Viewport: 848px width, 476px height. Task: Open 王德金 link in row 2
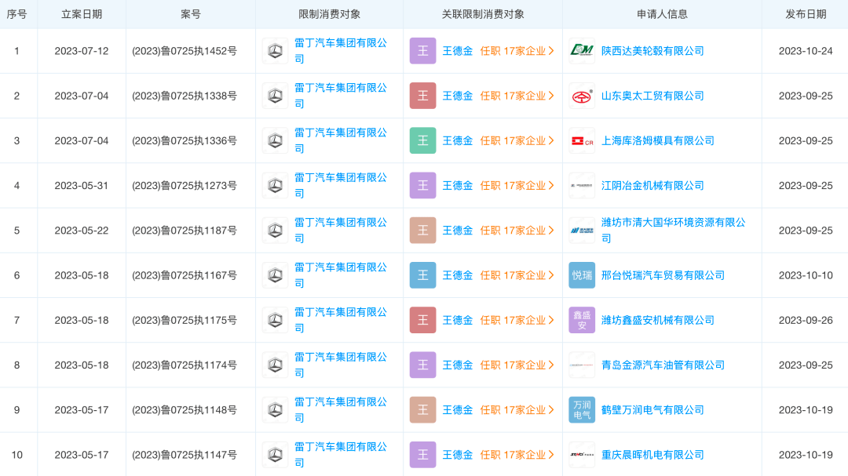457,96
